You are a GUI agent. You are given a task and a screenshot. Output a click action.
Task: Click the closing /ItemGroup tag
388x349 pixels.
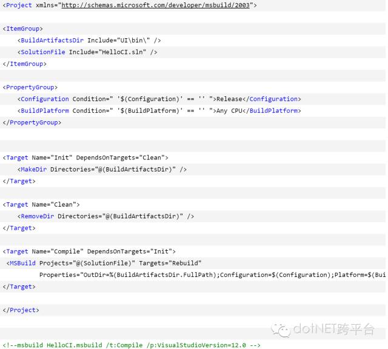(24, 64)
